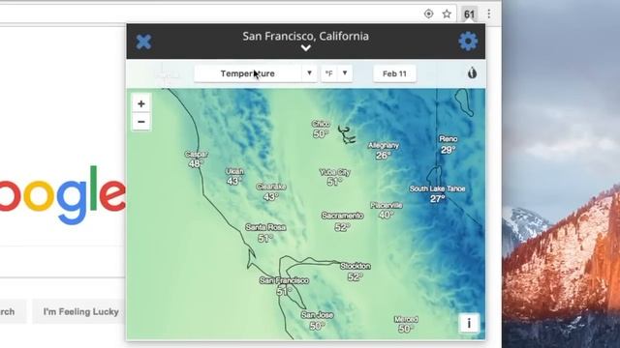Close the weather popup with blue X
This screenshot has height=348, width=620.
coord(143,42)
